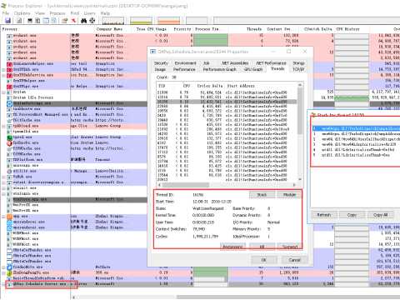
Task: Switch to the .NET Performance tab
Action: click(x=271, y=63)
